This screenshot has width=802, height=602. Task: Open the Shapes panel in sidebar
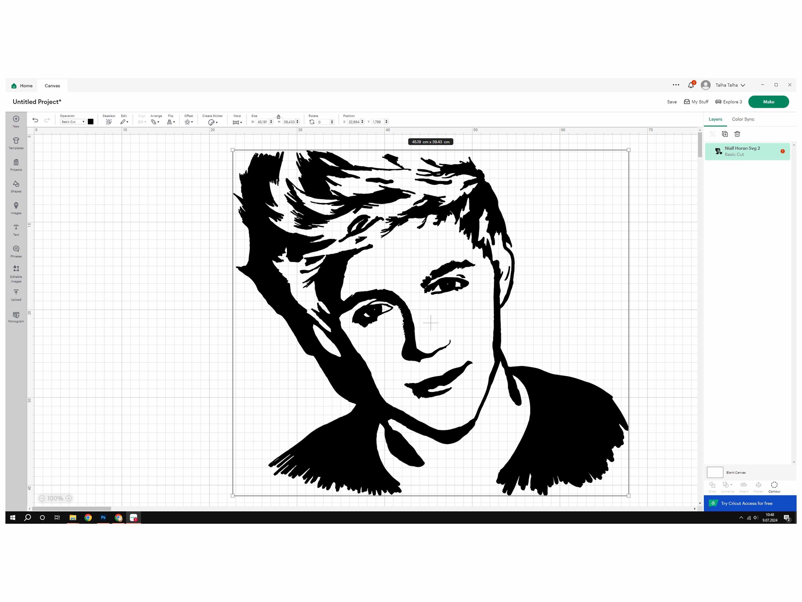(x=16, y=186)
